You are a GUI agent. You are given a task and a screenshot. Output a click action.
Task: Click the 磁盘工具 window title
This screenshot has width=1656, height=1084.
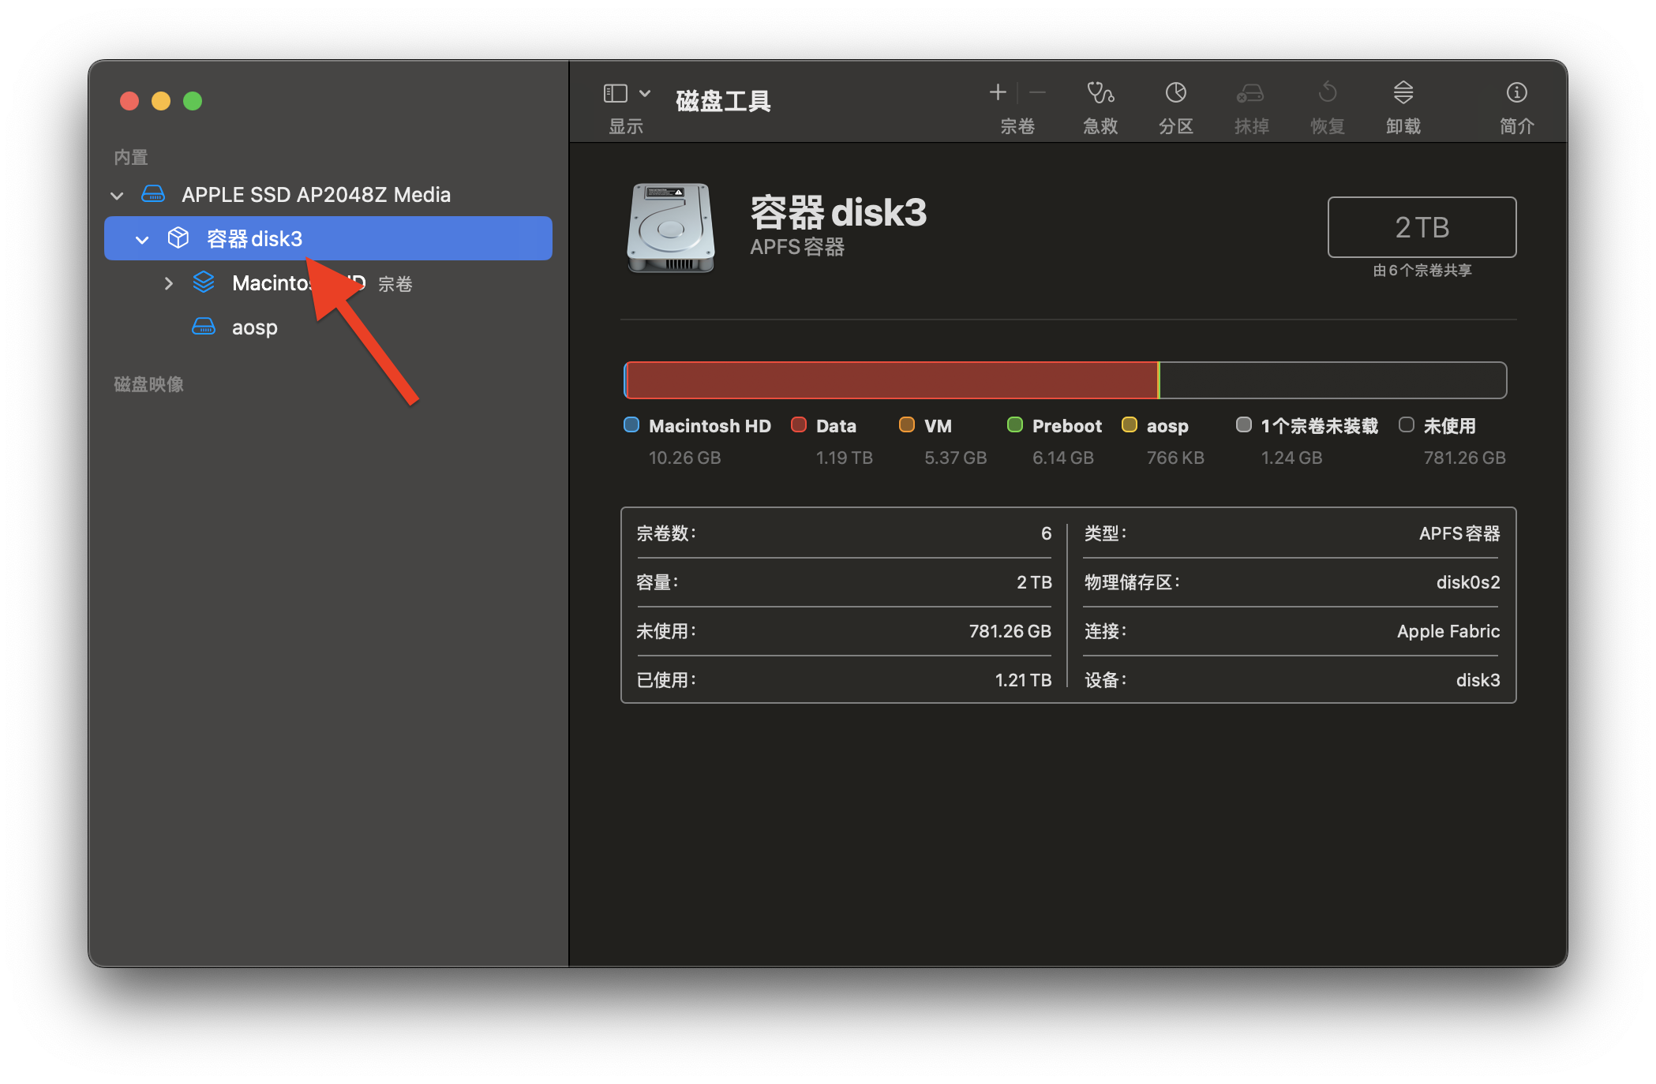722,101
